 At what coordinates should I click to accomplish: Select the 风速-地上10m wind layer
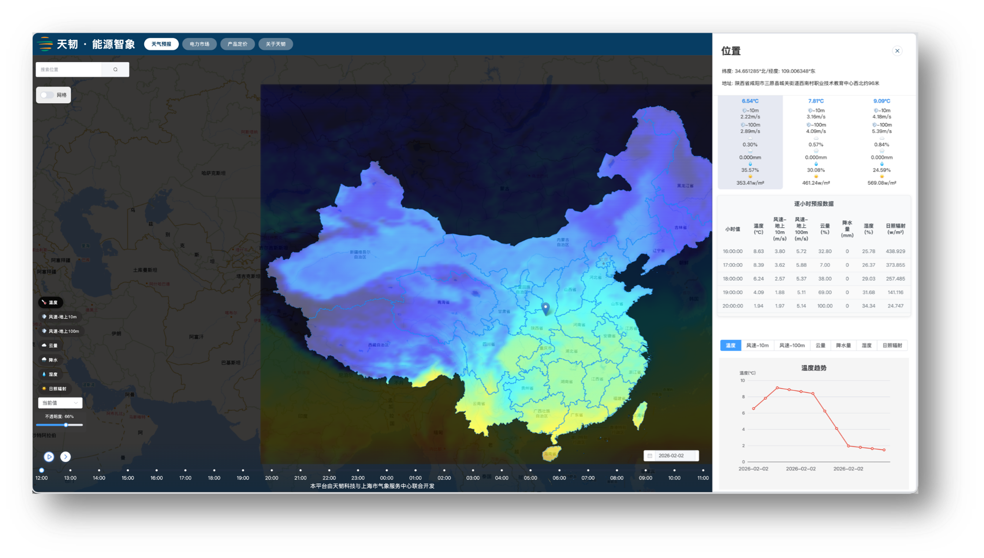pos(62,317)
